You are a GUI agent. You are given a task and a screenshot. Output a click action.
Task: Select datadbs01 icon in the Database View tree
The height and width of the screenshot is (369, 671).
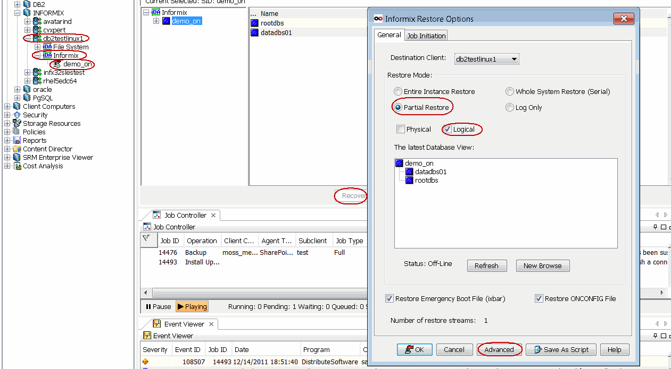[409, 172]
